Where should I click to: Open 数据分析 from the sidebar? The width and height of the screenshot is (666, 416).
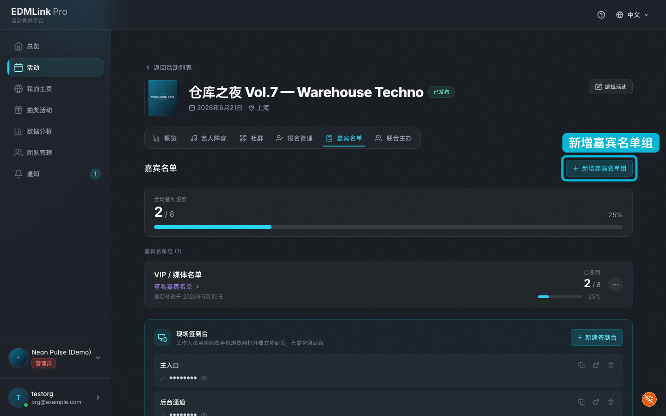coord(55,131)
